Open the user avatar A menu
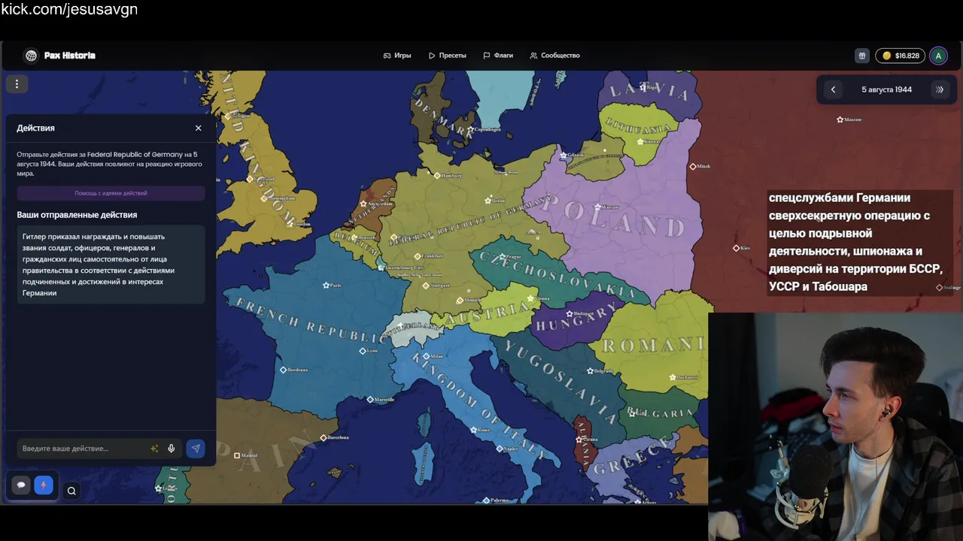The image size is (963, 541). click(938, 56)
